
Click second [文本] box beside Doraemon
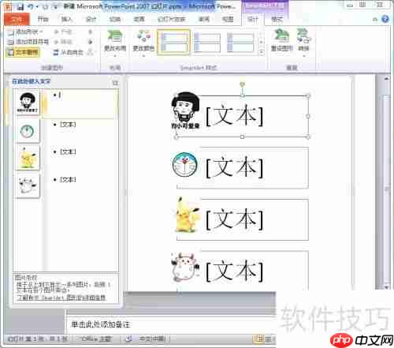[x=234, y=167]
